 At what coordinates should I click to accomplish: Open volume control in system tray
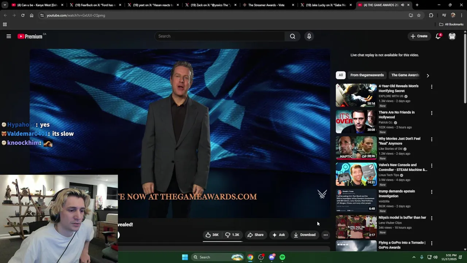click(x=435, y=257)
